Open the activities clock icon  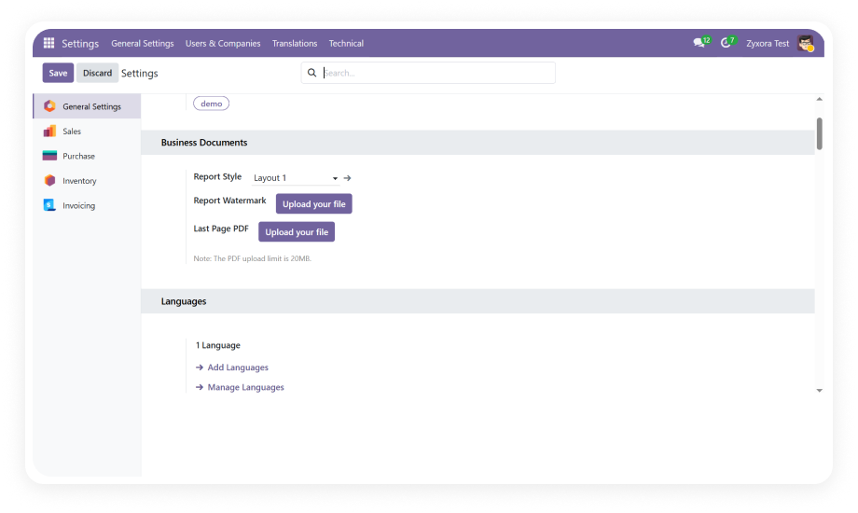coord(726,43)
